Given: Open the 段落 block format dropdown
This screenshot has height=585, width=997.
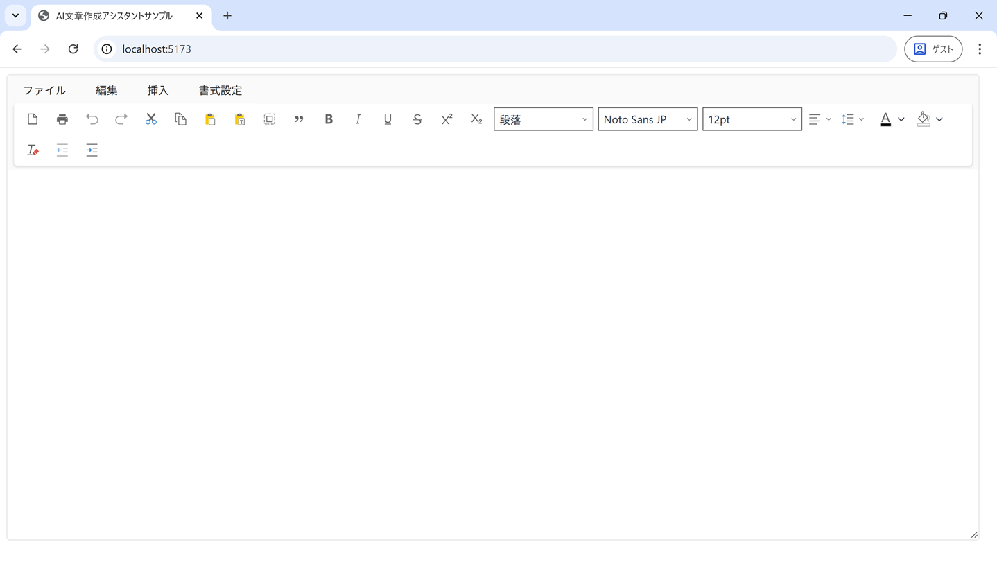Looking at the screenshot, I should pos(543,119).
